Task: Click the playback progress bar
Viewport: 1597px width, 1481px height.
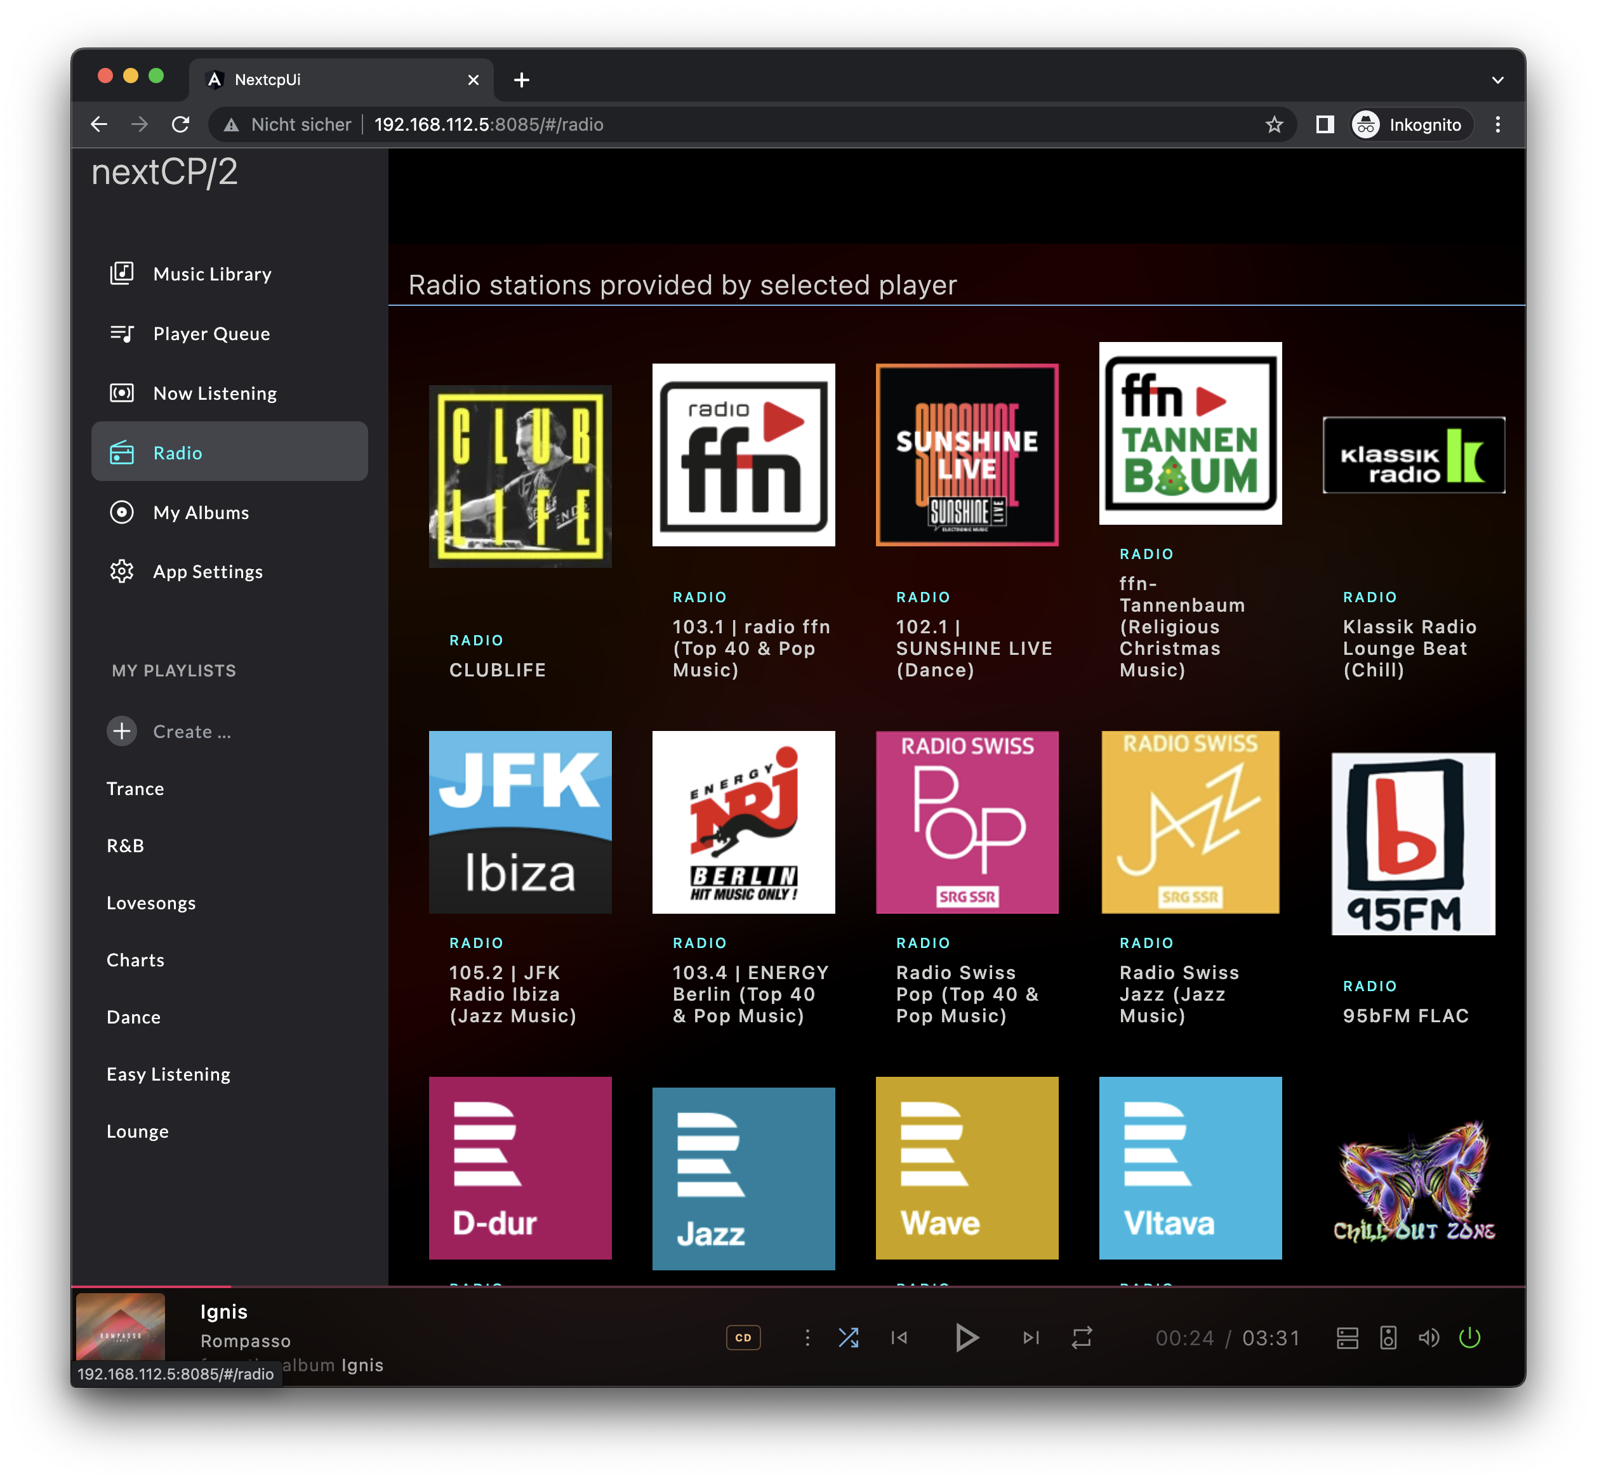Action: (798, 1287)
